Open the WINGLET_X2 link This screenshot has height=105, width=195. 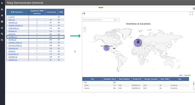pos(13,22)
